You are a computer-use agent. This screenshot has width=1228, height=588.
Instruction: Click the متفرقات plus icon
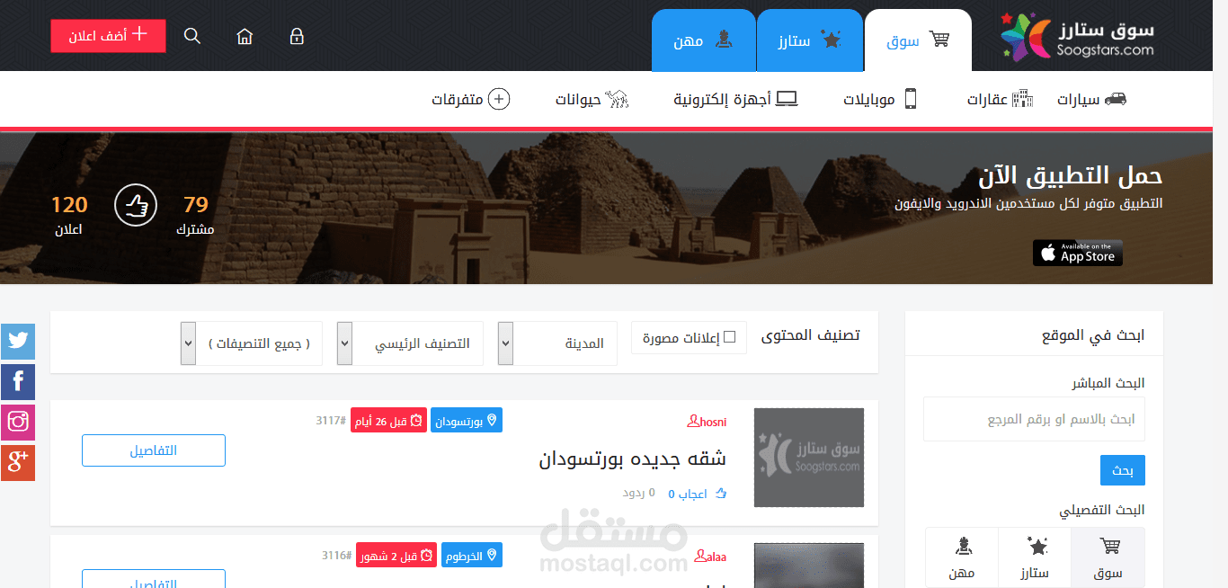[x=498, y=99]
